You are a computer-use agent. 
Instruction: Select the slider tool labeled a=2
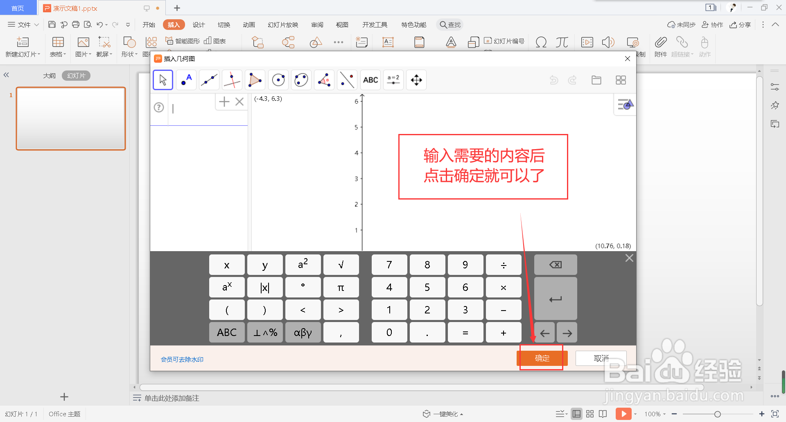pyautogui.click(x=393, y=80)
